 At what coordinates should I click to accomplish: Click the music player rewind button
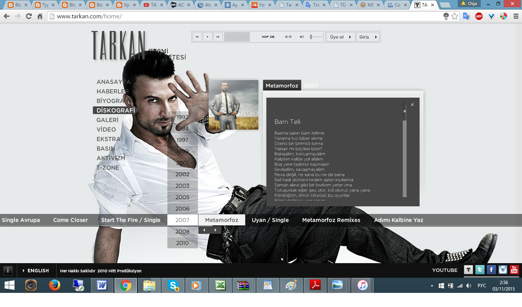click(x=197, y=37)
